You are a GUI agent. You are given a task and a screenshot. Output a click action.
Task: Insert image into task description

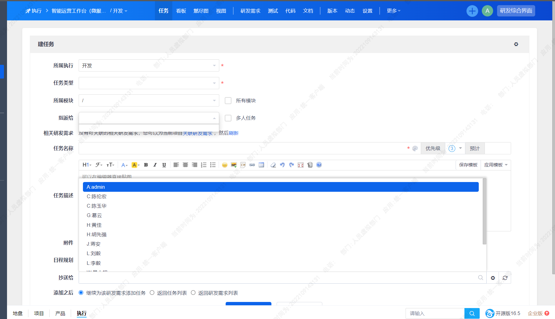(x=234, y=165)
